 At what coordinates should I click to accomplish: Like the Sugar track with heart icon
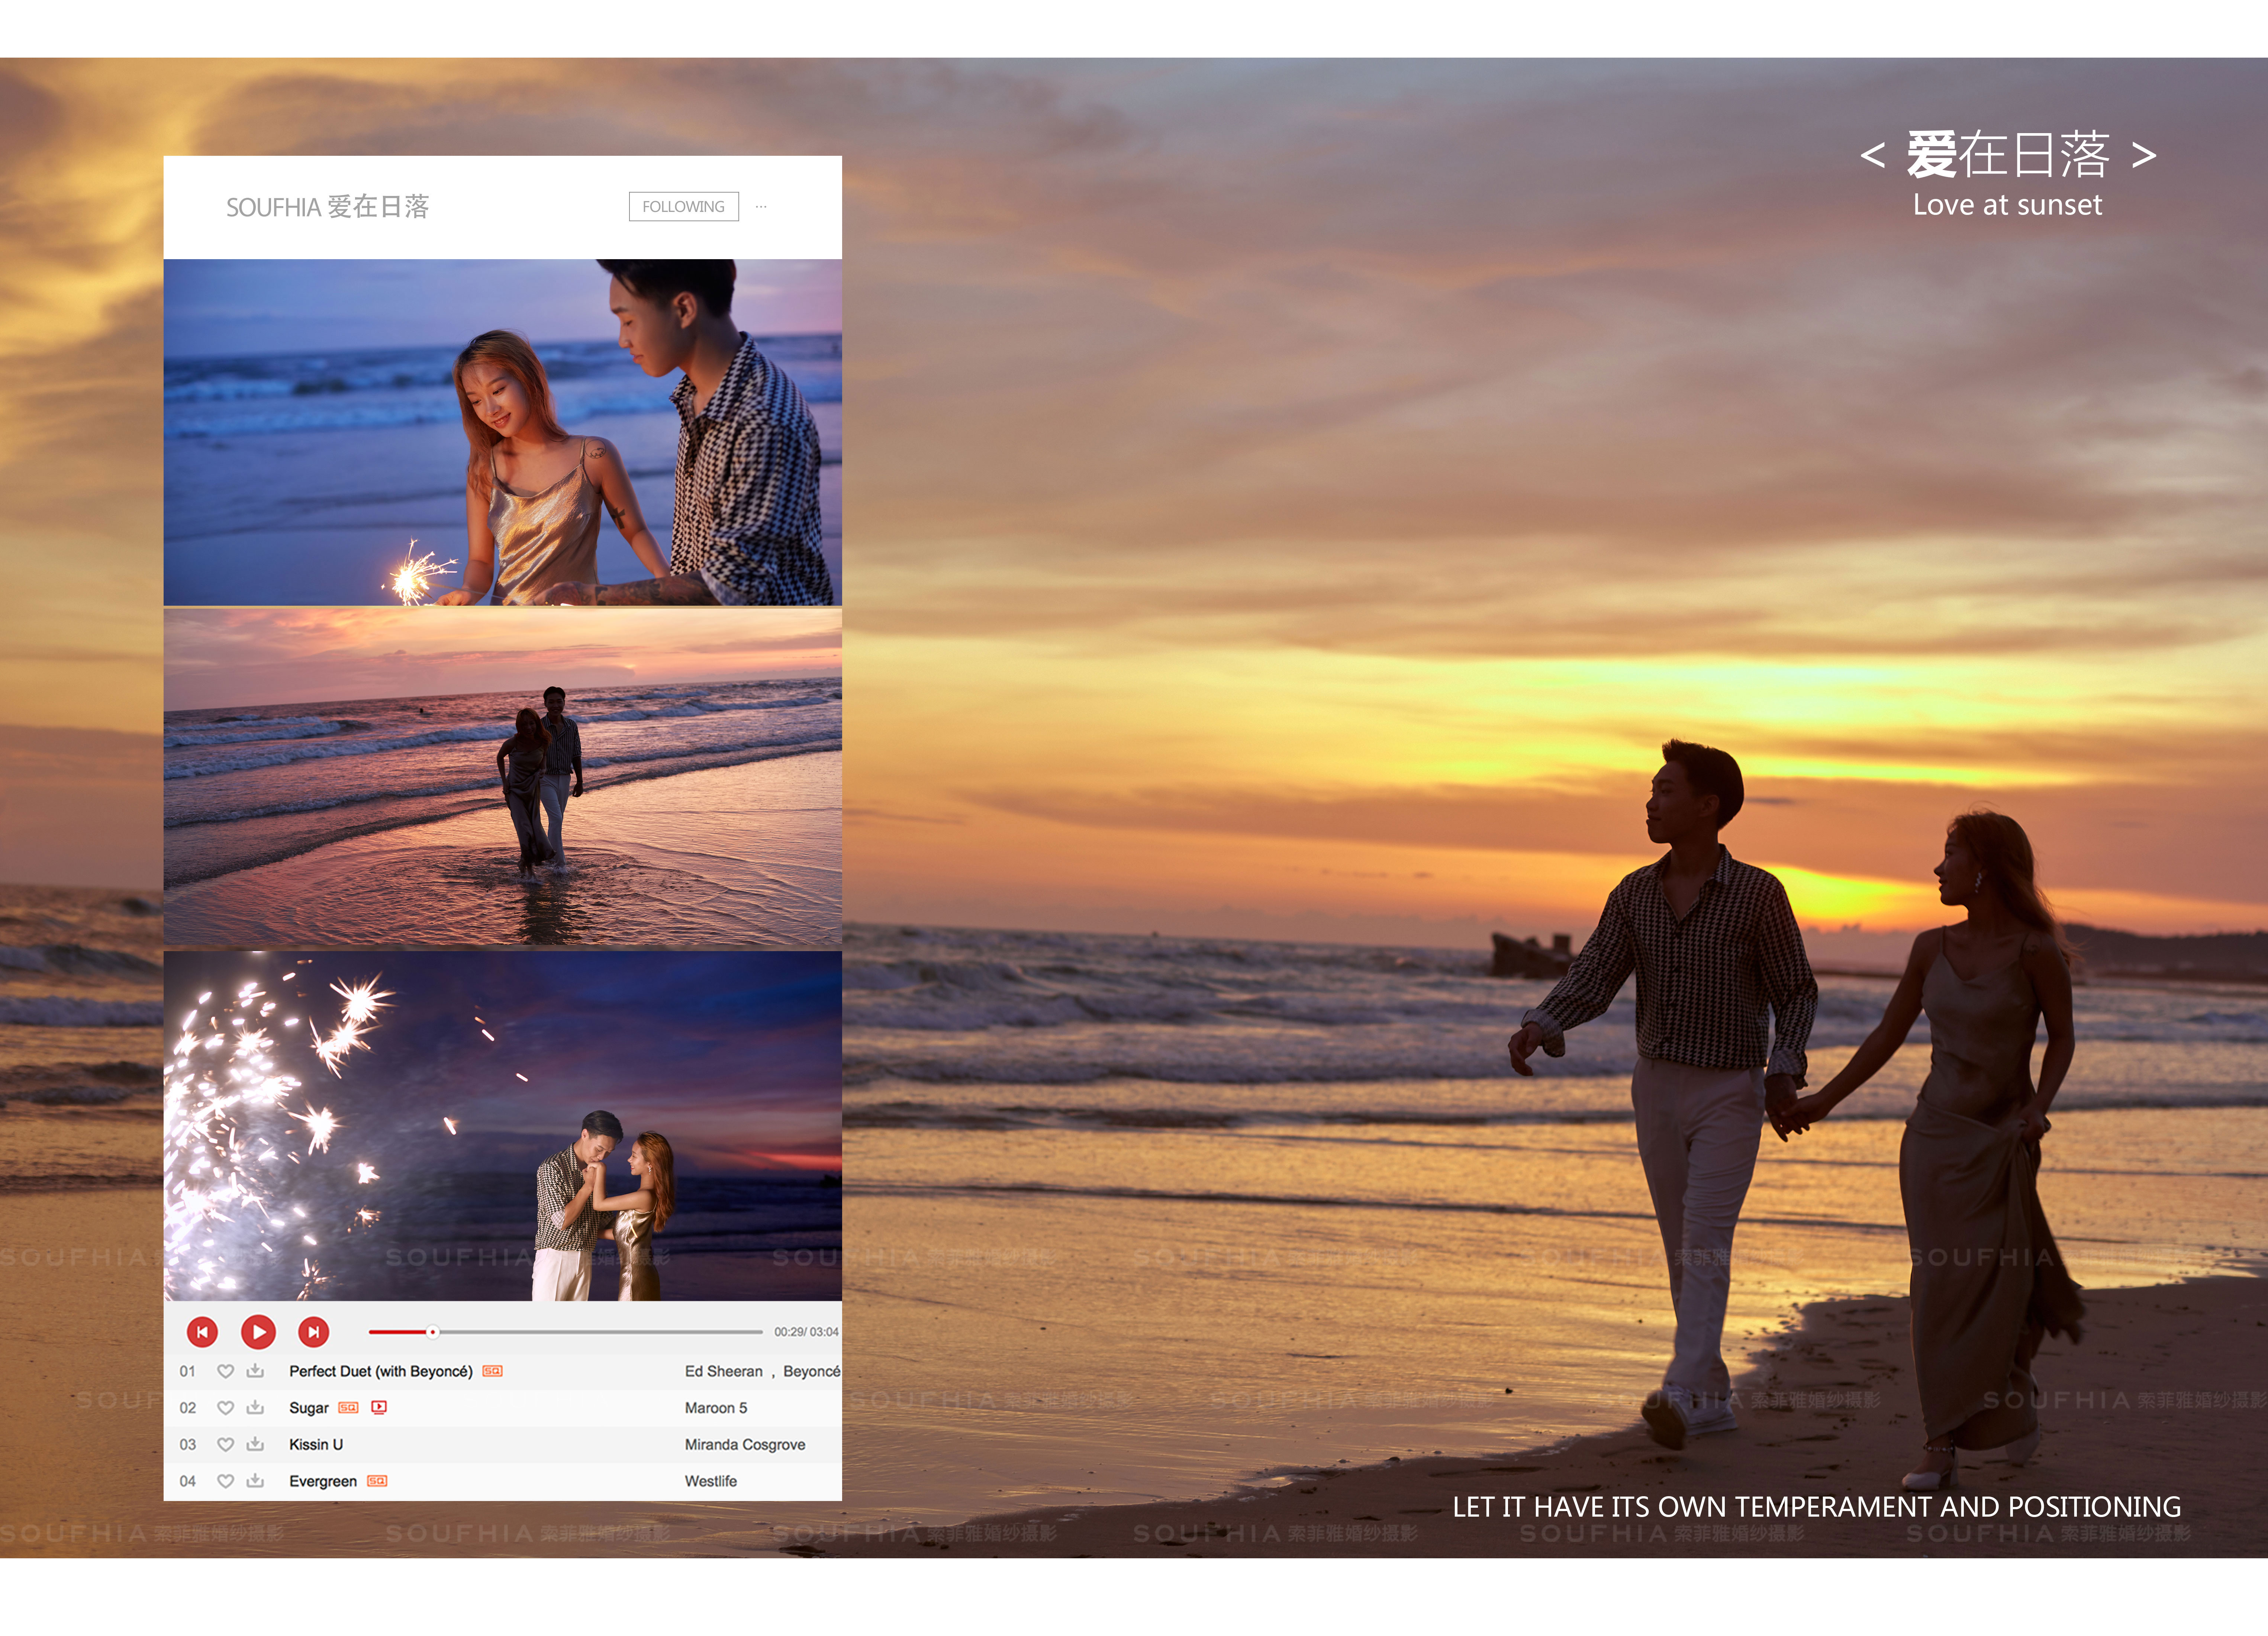(226, 1408)
